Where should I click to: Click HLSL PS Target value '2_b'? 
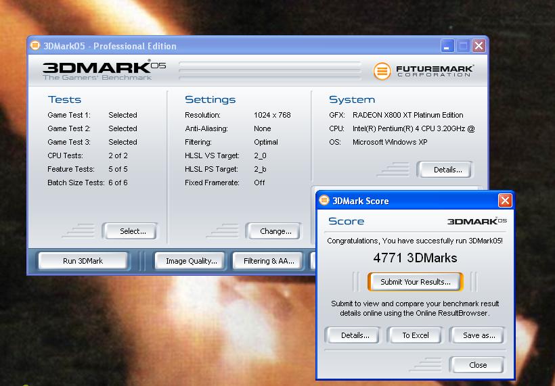pos(260,169)
